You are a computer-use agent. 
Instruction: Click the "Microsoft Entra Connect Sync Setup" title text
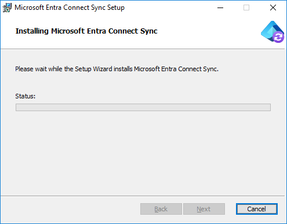(x=70, y=8)
